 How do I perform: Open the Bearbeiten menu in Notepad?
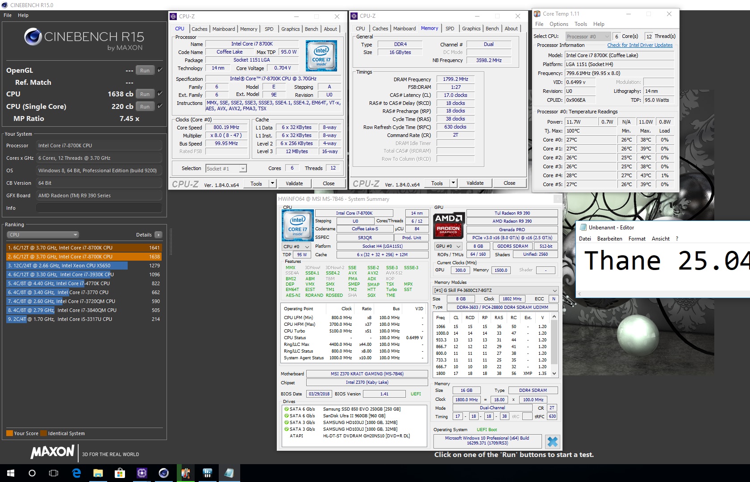tap(609, 239)
